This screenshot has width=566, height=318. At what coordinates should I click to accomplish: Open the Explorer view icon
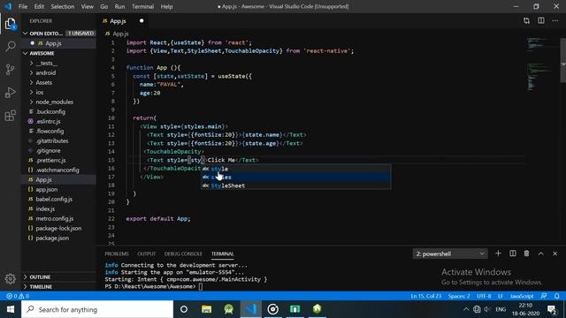[x=10, y=24]
